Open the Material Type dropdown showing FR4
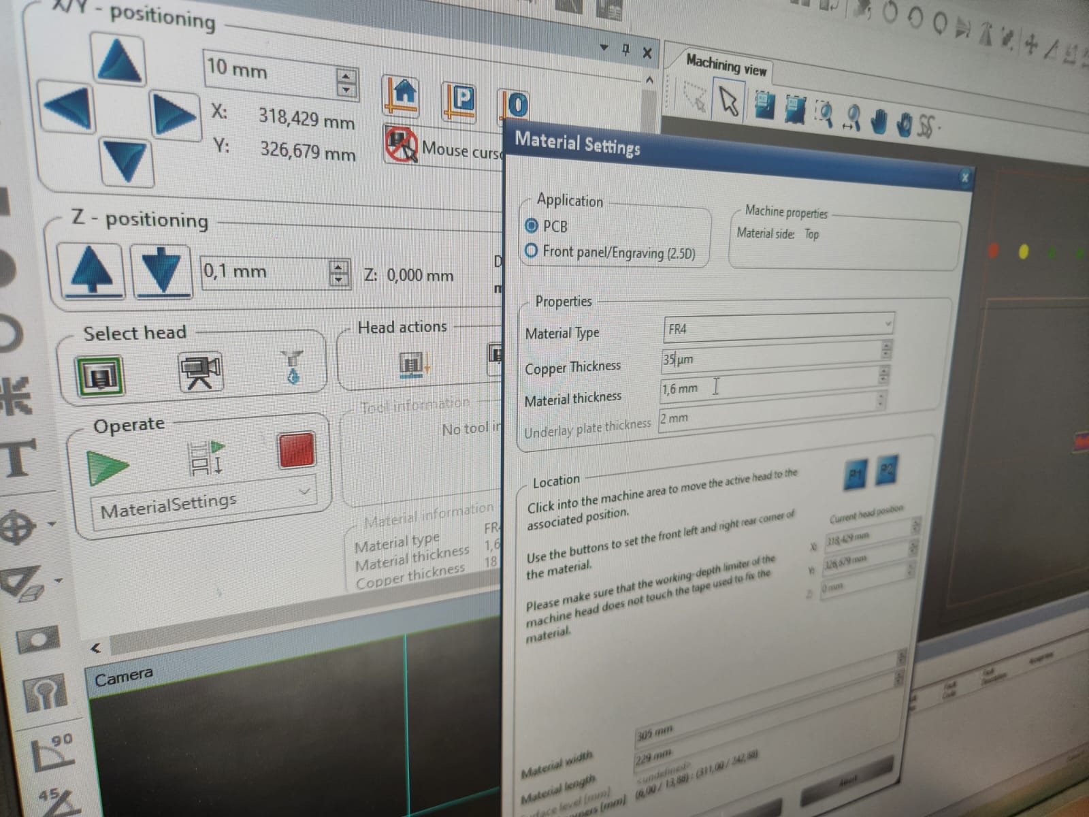The width and height of the screenshot is (1089, 817). (778, 326)
